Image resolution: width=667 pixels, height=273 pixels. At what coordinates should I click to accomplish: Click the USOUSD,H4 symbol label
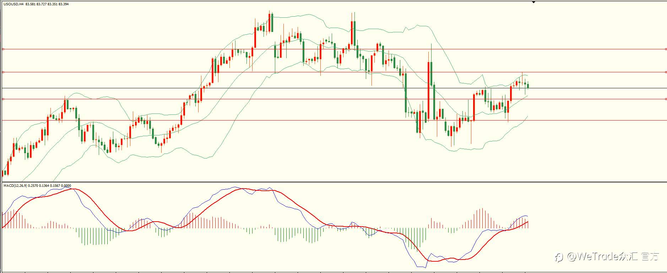tap(13, 4)
